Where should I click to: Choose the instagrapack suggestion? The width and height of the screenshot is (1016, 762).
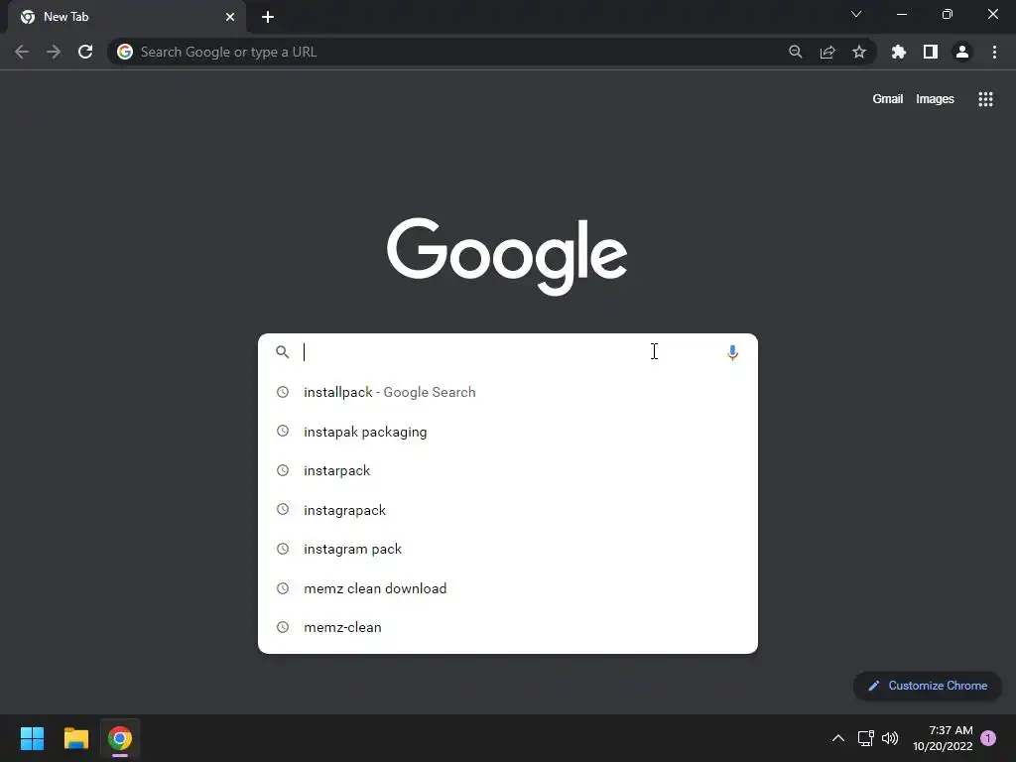pyautogui.click(x=508, y=510)
